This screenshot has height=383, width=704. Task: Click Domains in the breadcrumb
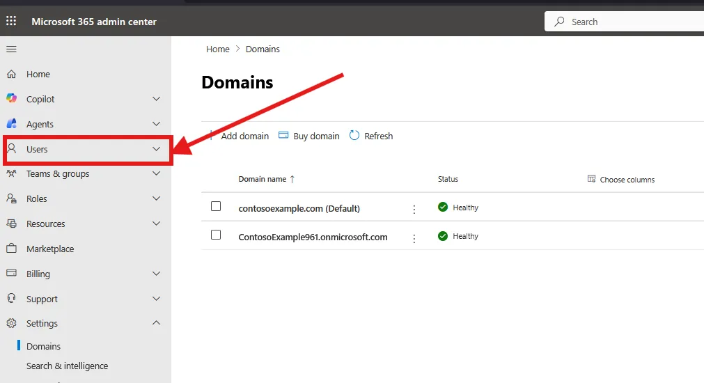click(x=263, y=49)
